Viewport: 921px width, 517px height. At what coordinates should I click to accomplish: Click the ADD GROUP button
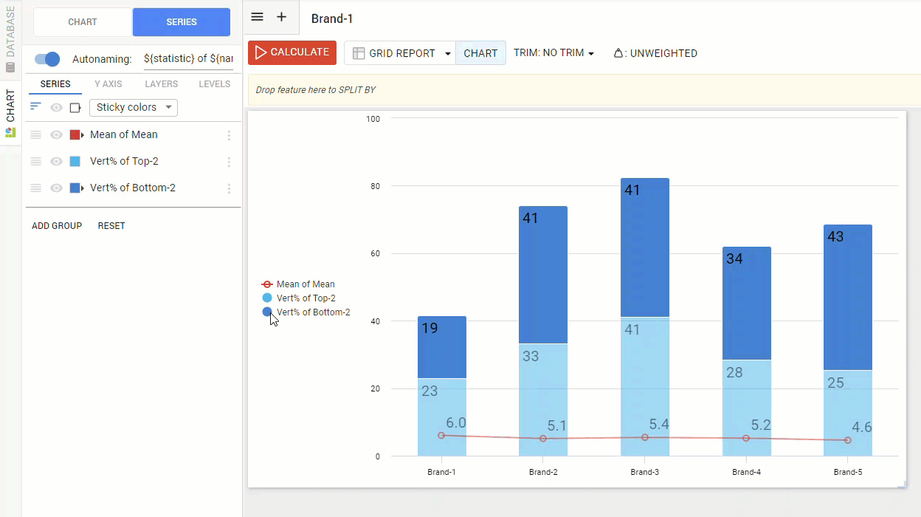coord(57,226)
